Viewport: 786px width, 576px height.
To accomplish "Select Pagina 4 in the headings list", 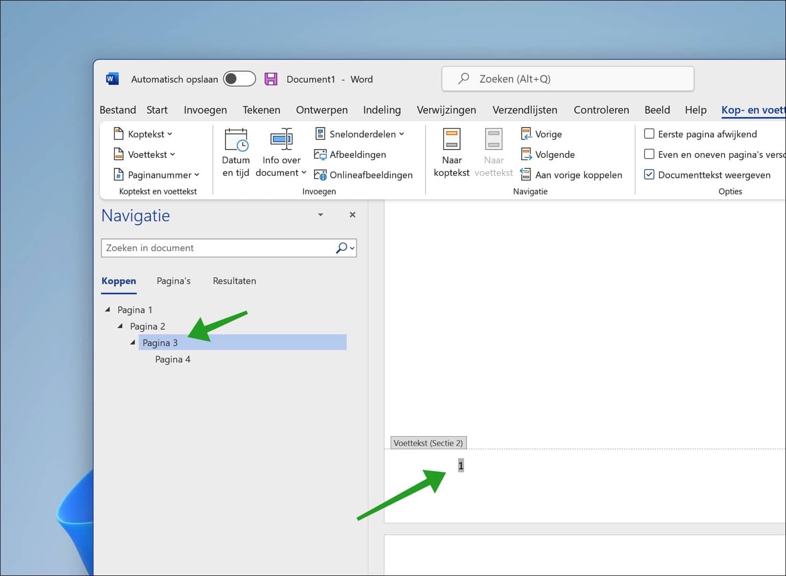I will (172, 359).
